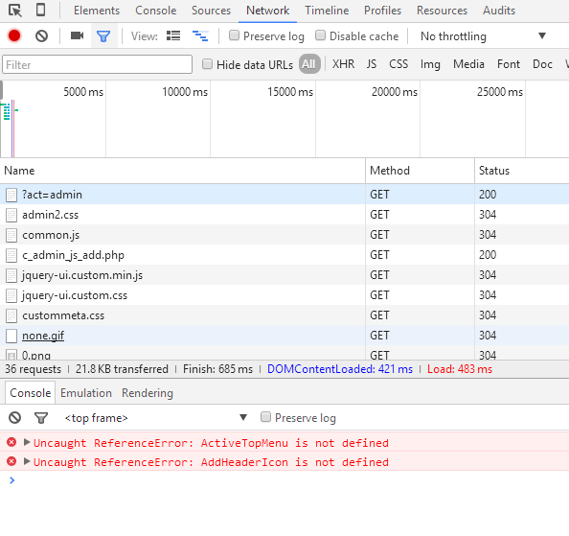Enable the network Preserve log checkbox

234,35
